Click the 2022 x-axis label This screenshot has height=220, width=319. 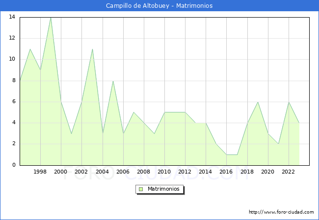tap(288, 172)
